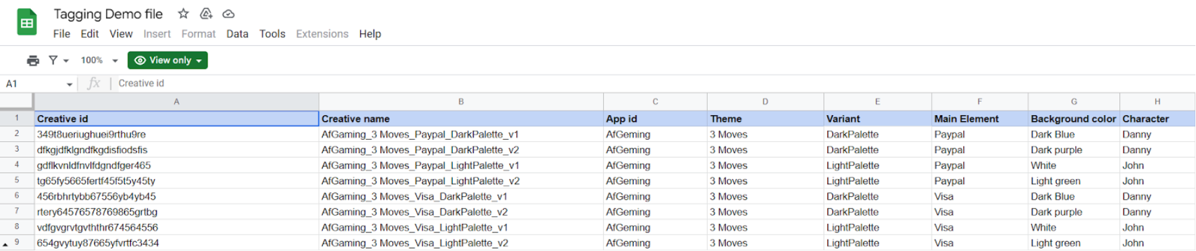The height and width of the screenshot is (251, 1196).
Task: Select the Background color header cell
Action: [x=1074, y=119]
